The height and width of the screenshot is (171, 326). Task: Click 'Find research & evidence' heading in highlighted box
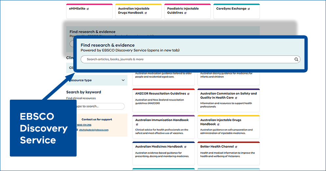click(107, 45)
